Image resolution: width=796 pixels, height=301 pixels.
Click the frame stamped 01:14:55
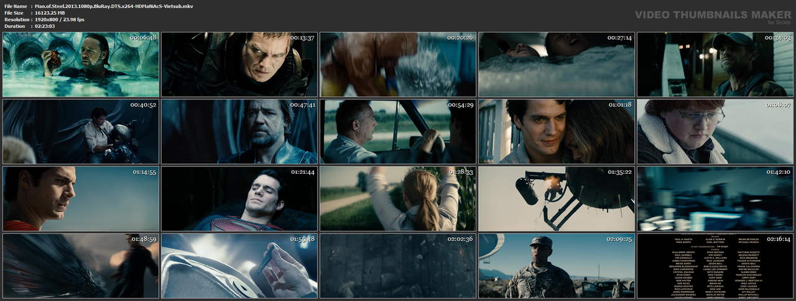(x=80, y=199)
